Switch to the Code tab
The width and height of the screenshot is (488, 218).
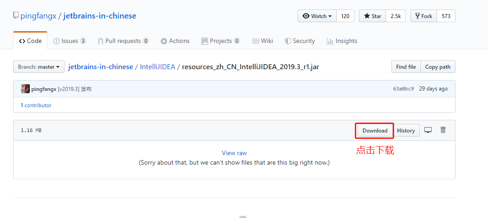[30, 41]
